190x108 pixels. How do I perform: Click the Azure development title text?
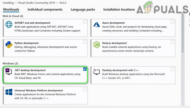pyautogui.click(x=113, y=23)
